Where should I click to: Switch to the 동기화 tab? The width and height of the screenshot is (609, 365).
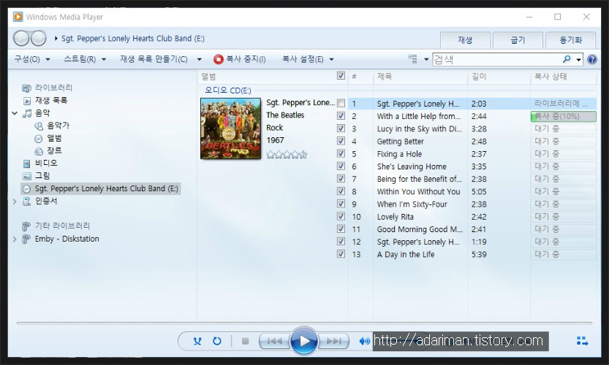pos(570,40)
